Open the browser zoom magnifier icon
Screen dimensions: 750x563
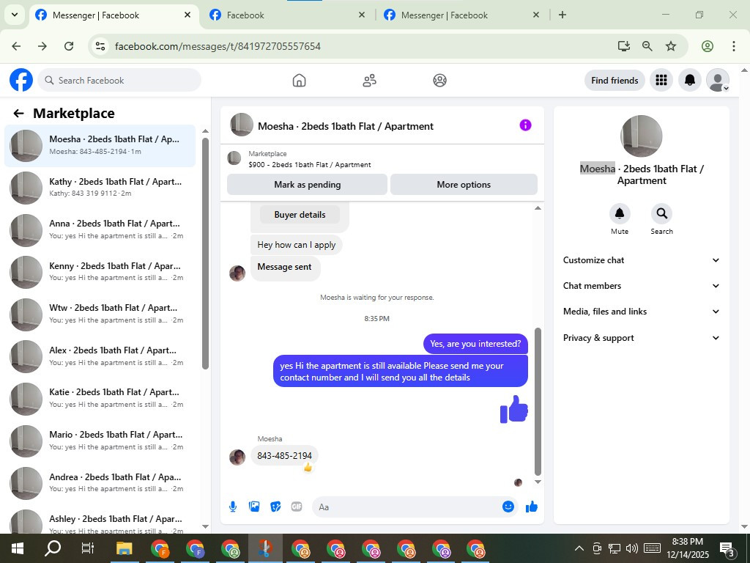[647, 46]
